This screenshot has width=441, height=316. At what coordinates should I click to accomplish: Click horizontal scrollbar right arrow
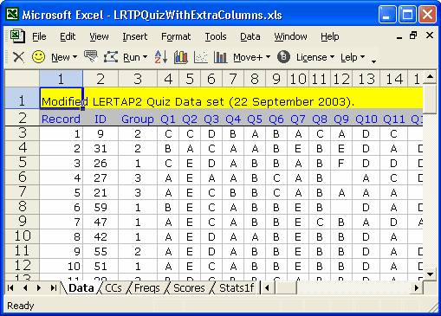417,288
